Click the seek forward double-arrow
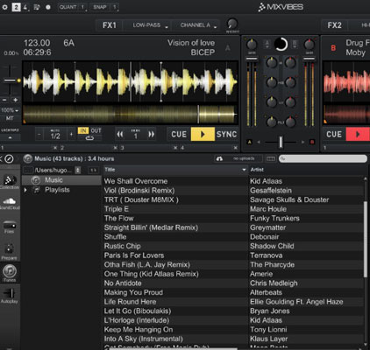Screen dimensions: 370x350 pyautogui.click(x=151, y=135)
